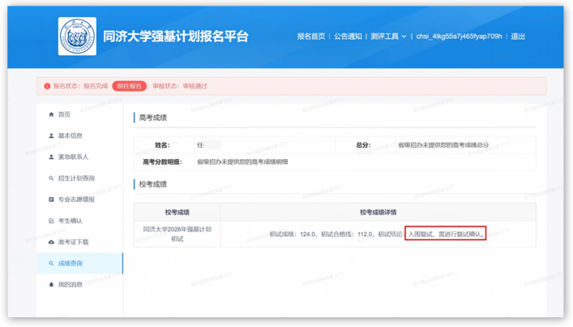Click the 退出 logout link
The width and height of the screenshot is (573, 327).
(x=518, y=37)
